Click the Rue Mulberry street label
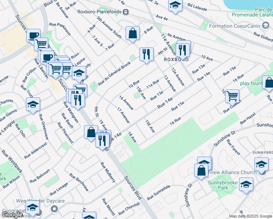This screenshot has width=273, height=219. (x=108, y=172)
